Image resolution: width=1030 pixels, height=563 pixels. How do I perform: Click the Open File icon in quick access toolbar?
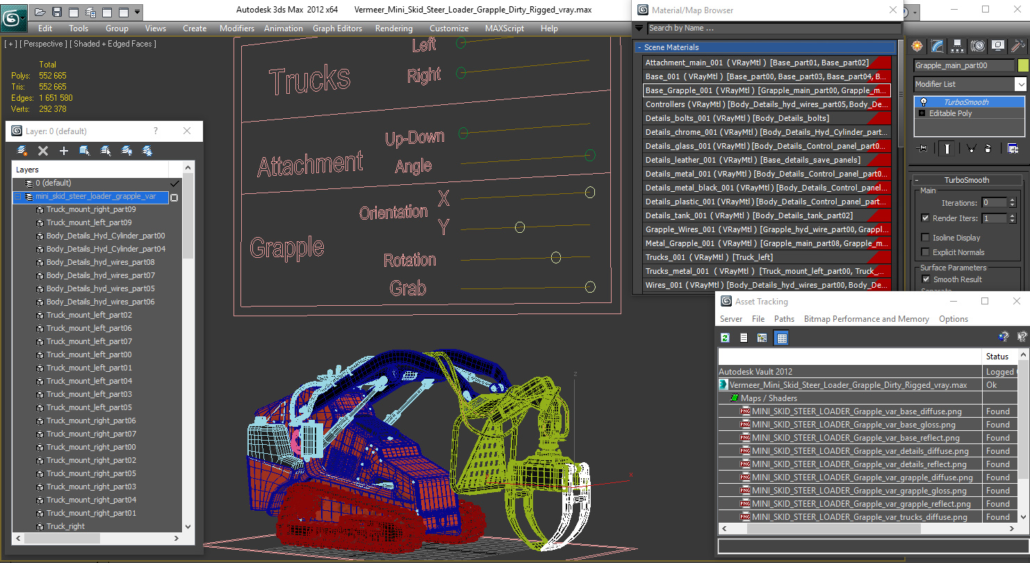coord(40,12)
